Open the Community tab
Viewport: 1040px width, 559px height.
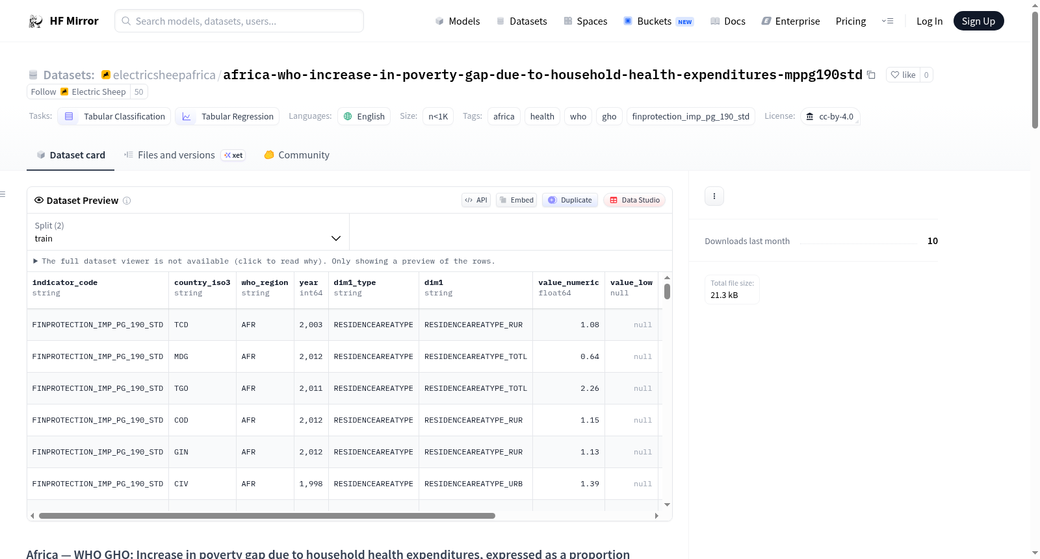point(296,155)
